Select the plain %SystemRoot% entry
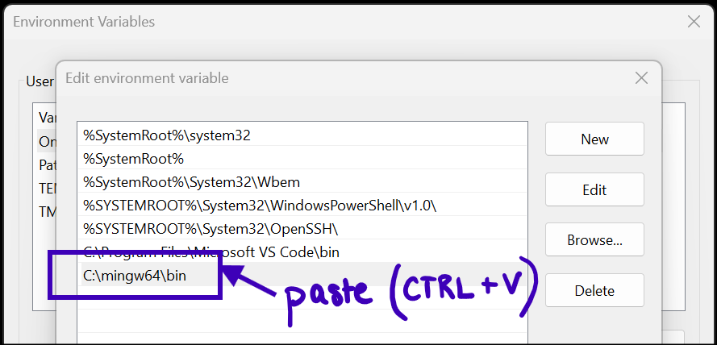Screen dimensions: 717x345 pyautogui.click(x=133, y=159)
